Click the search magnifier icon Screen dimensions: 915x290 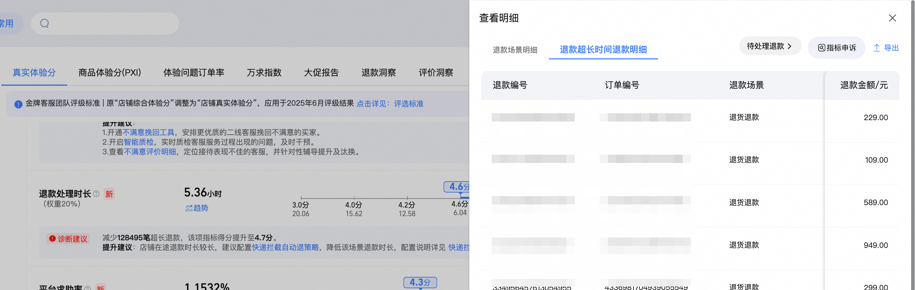[x=44, y=23]
